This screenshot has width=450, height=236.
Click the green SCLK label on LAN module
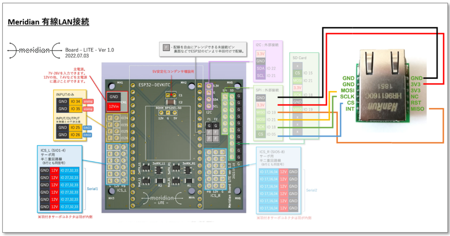347,96
